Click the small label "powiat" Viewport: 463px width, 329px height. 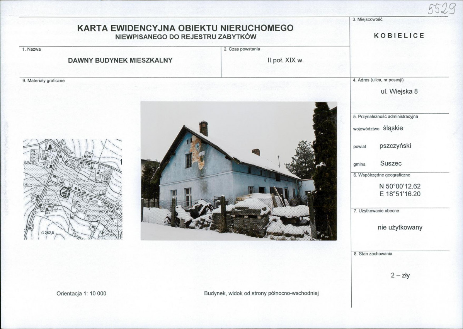pos(360,147)
